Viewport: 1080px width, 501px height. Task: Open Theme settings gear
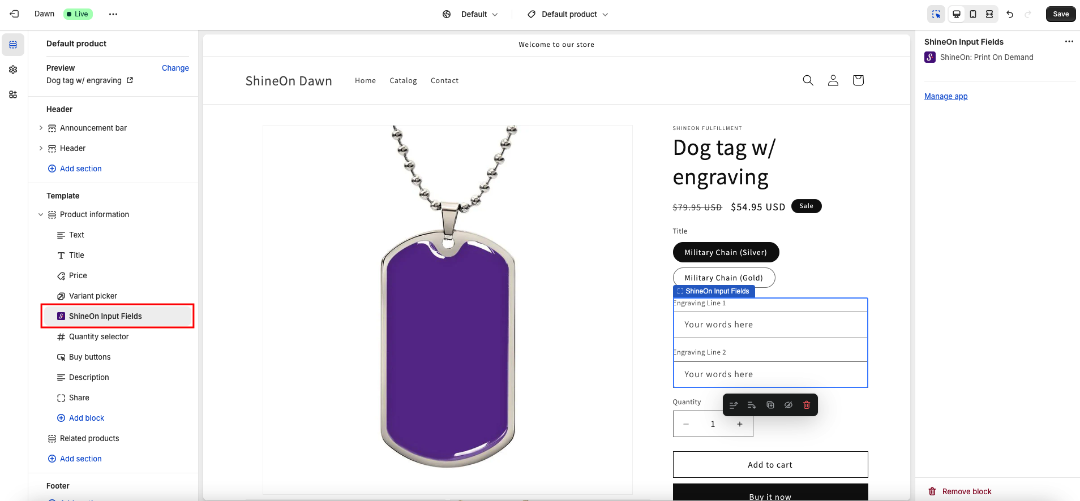[13, 70]
